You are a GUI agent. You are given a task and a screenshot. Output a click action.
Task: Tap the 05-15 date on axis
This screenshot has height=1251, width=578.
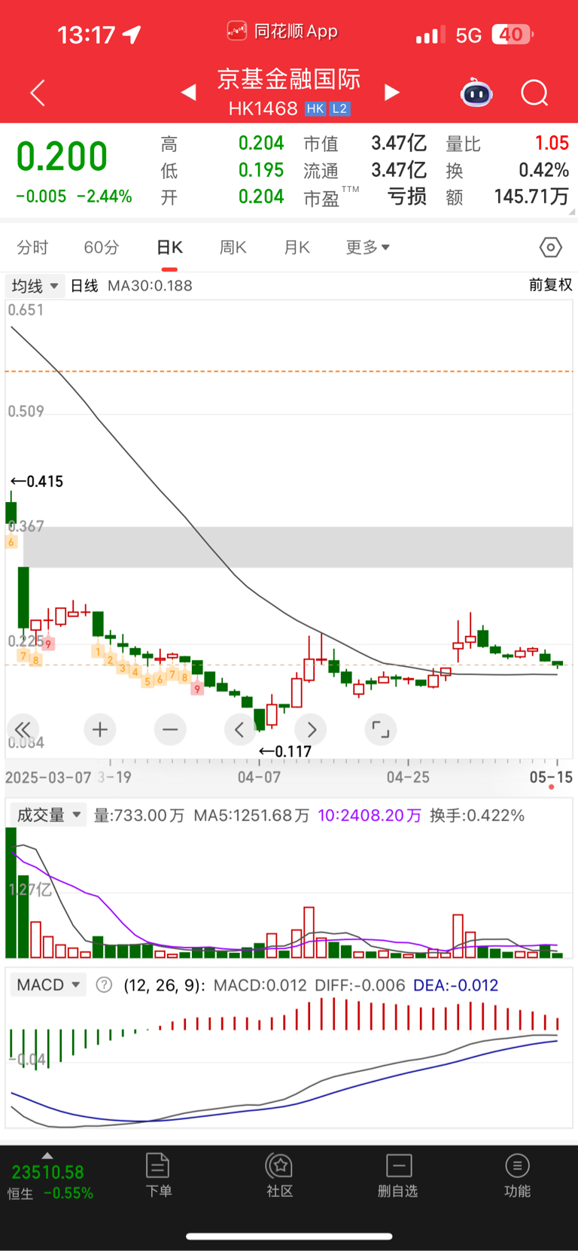click(551, 777)
